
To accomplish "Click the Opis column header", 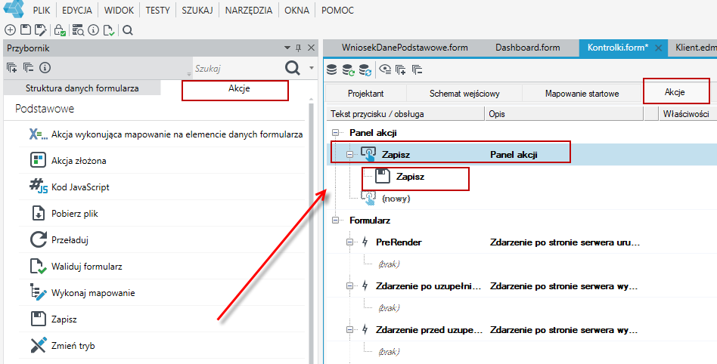I will pyautogui.click(x=563, y=114).
